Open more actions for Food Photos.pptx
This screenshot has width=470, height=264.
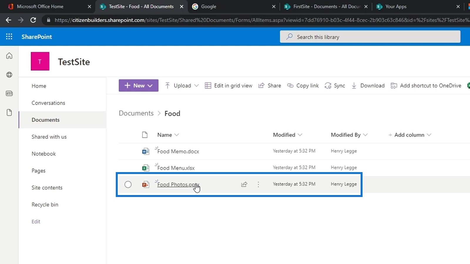click(x=258, y=184)
